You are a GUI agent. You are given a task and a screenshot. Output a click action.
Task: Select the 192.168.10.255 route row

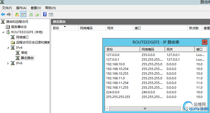point(156,74)
